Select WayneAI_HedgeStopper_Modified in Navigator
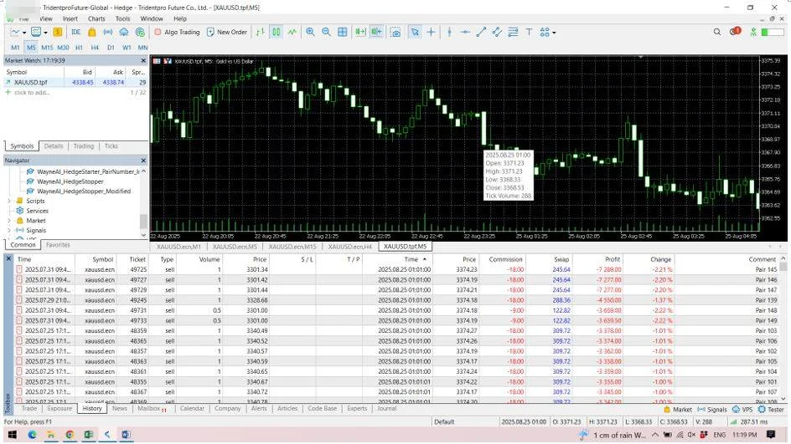This screenshot has width=791, height=444. point(84,191)
